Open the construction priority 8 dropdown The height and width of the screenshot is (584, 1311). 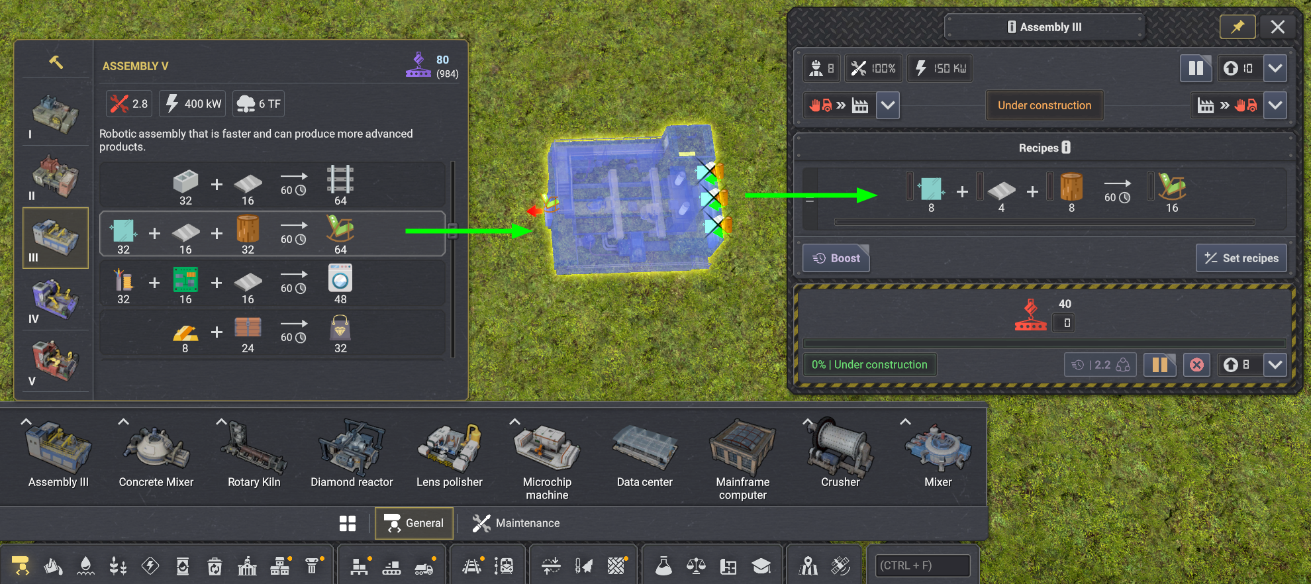[x=1275, y=365]
